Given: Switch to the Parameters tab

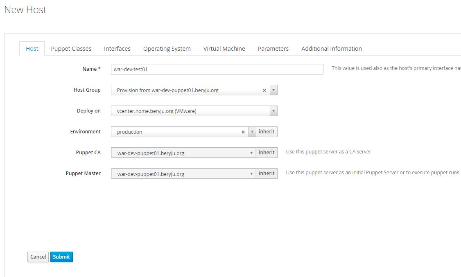Looking at the screenshot, I should tap(273, 48).
